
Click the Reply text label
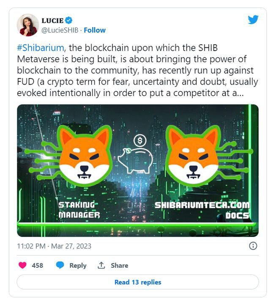click(x=78, y=265)
